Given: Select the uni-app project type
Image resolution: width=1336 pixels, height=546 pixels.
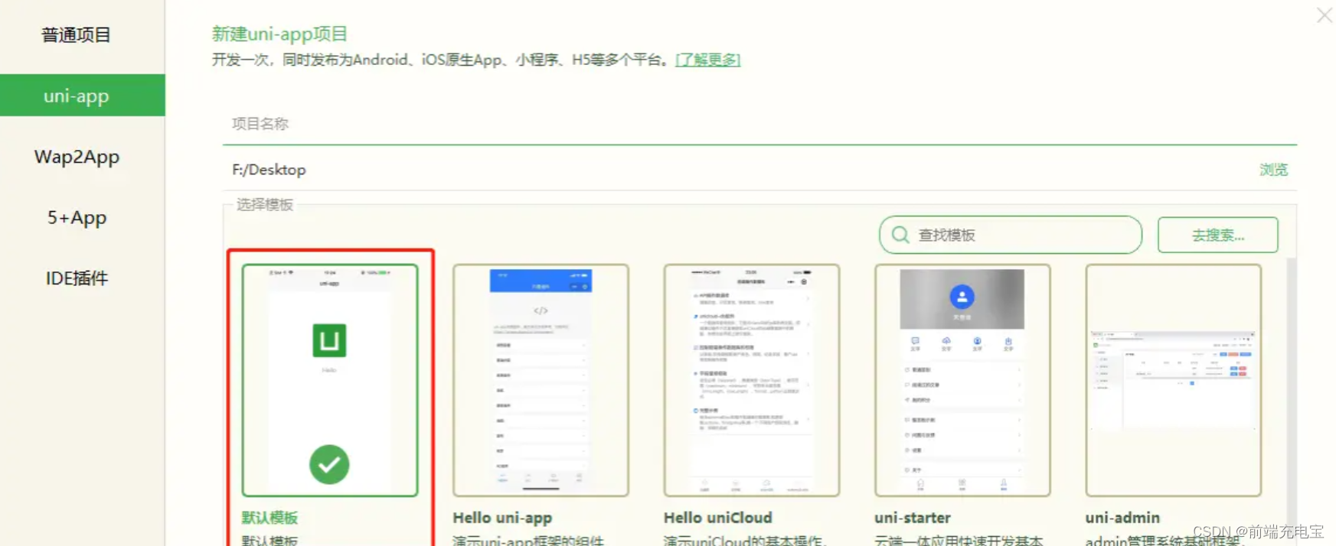Looking at the screenshot, I should [x=83, y=96].
